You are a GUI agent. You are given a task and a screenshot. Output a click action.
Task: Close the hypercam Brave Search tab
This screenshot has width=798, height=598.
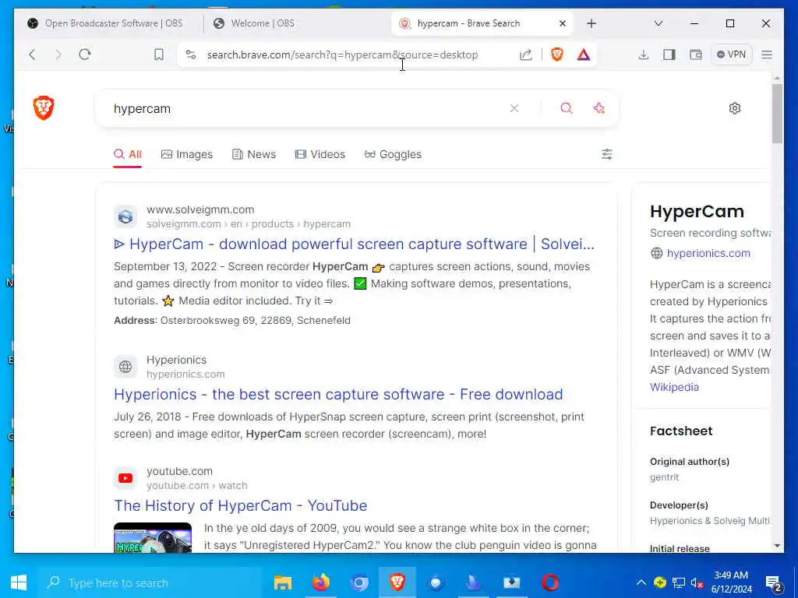coord(563,23)
